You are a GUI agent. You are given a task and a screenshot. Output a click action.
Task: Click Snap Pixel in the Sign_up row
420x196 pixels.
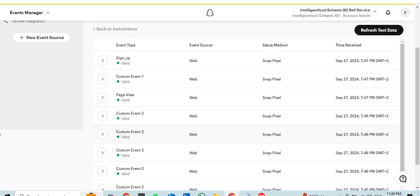[271, 61]
